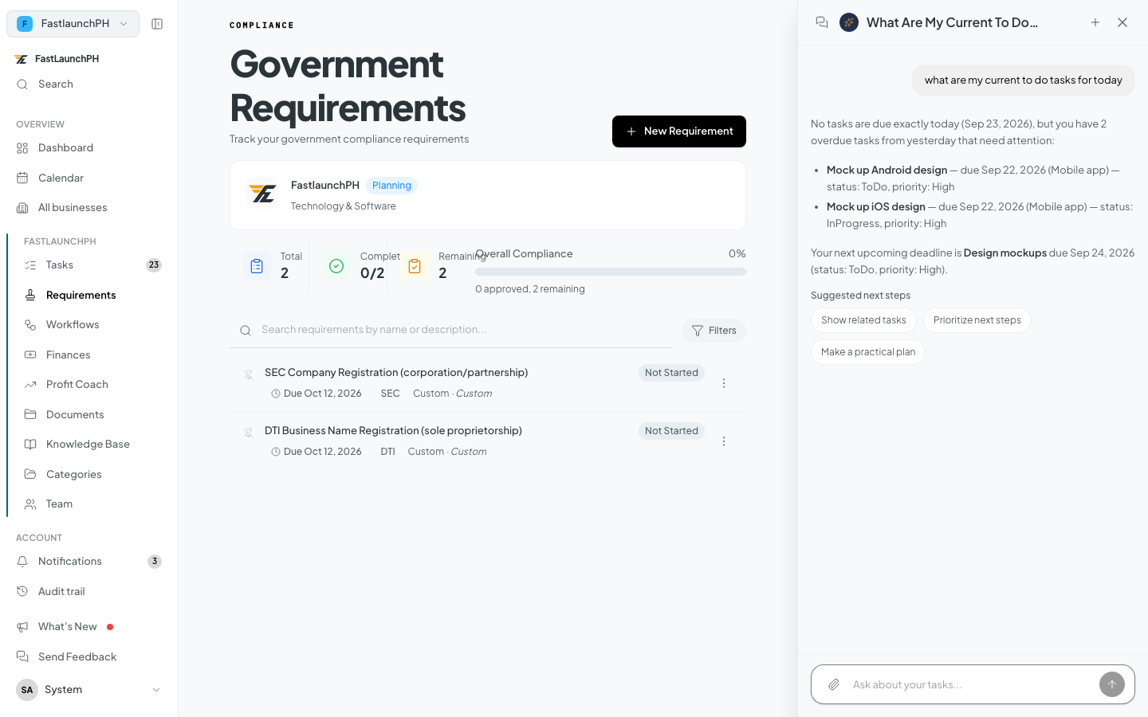Click Prioritize next steps suggestion
1148x717 pixels.
(x=977, y=320)
